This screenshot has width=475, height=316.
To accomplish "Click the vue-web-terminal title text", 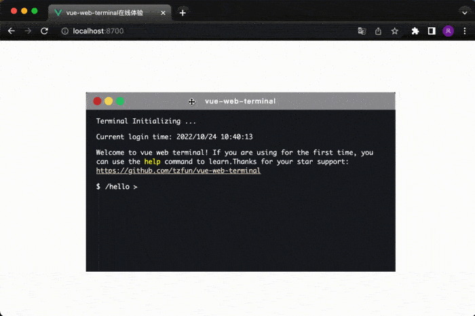I will (240, 101).
